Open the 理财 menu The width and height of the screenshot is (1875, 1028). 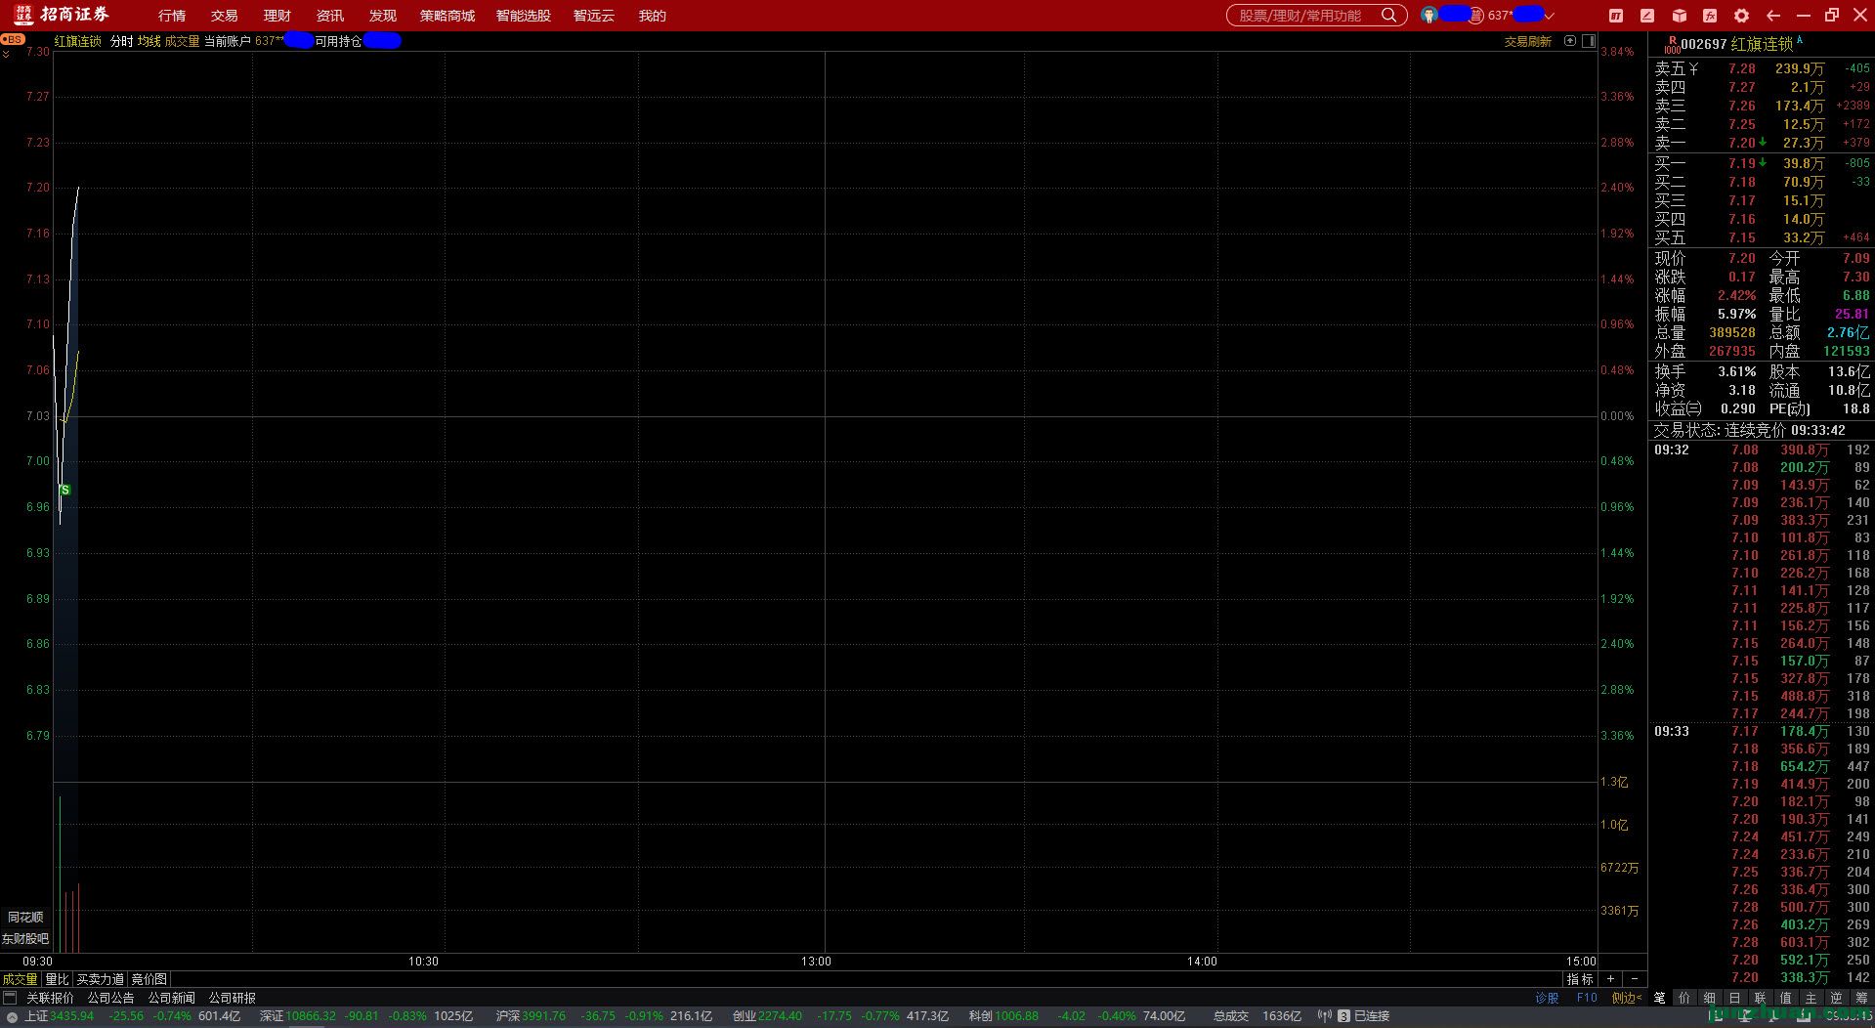(x=277, y=16)
